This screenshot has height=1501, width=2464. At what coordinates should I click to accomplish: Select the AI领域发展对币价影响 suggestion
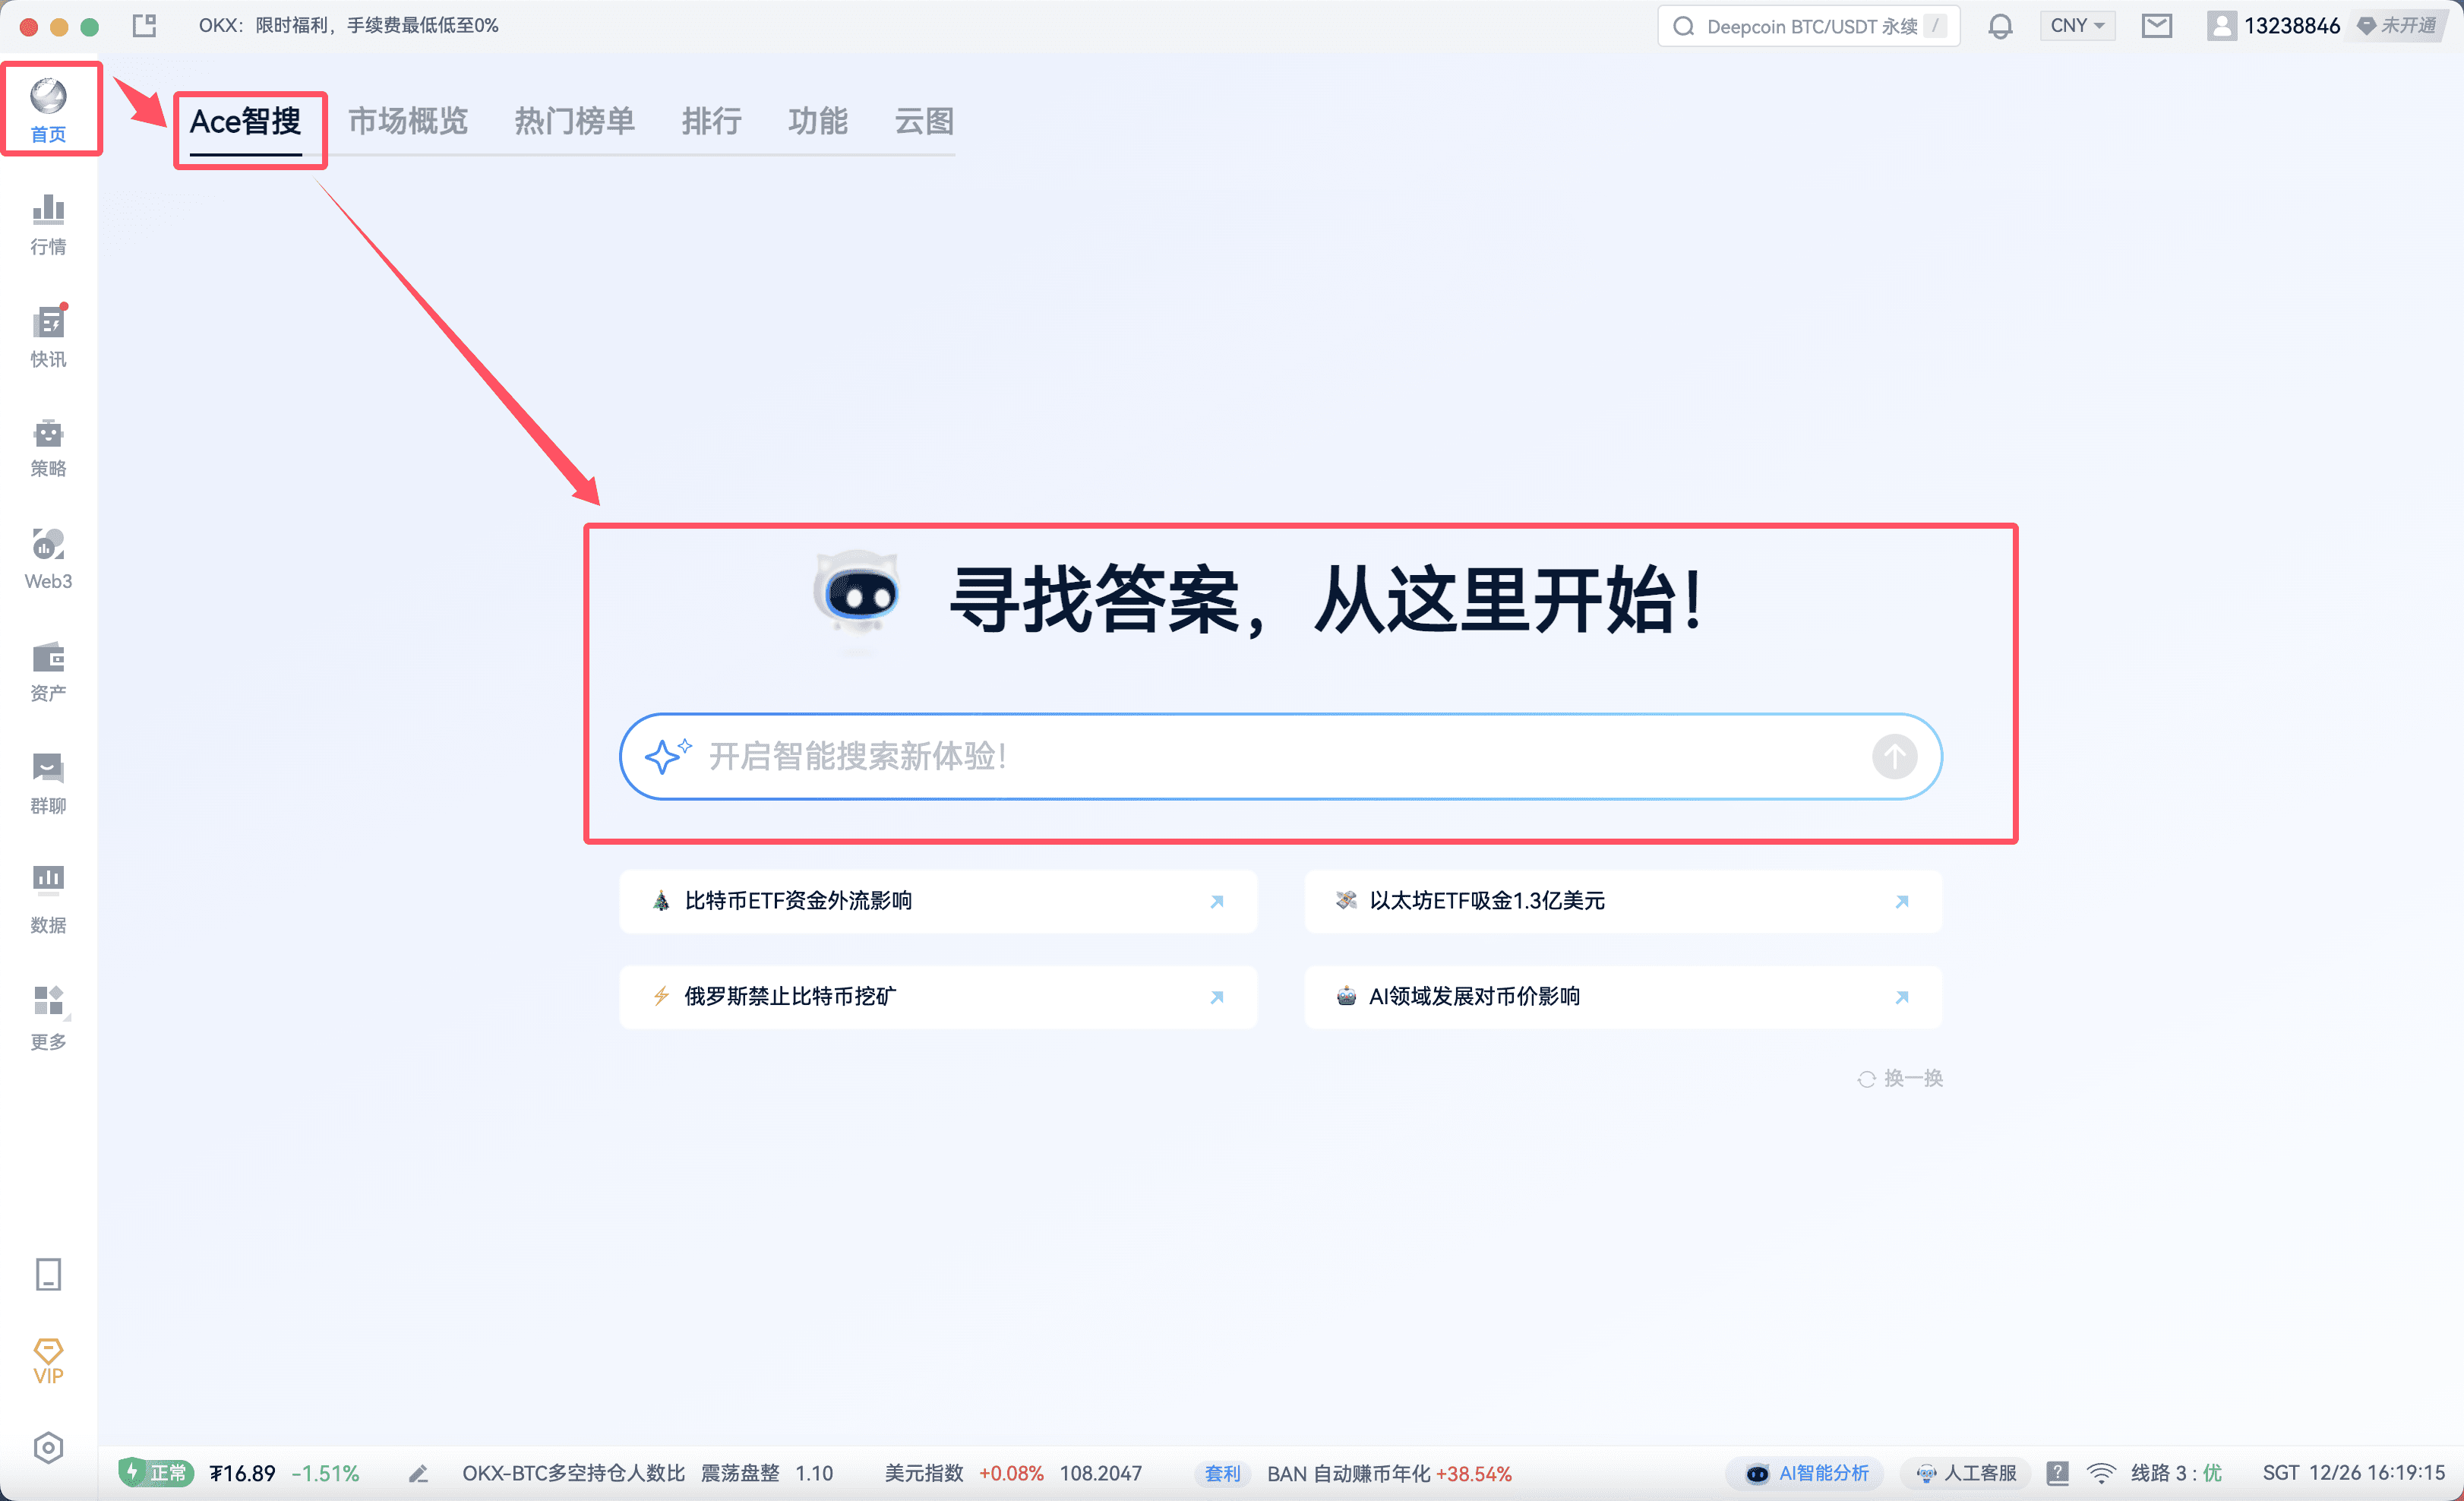(1623, 997)
